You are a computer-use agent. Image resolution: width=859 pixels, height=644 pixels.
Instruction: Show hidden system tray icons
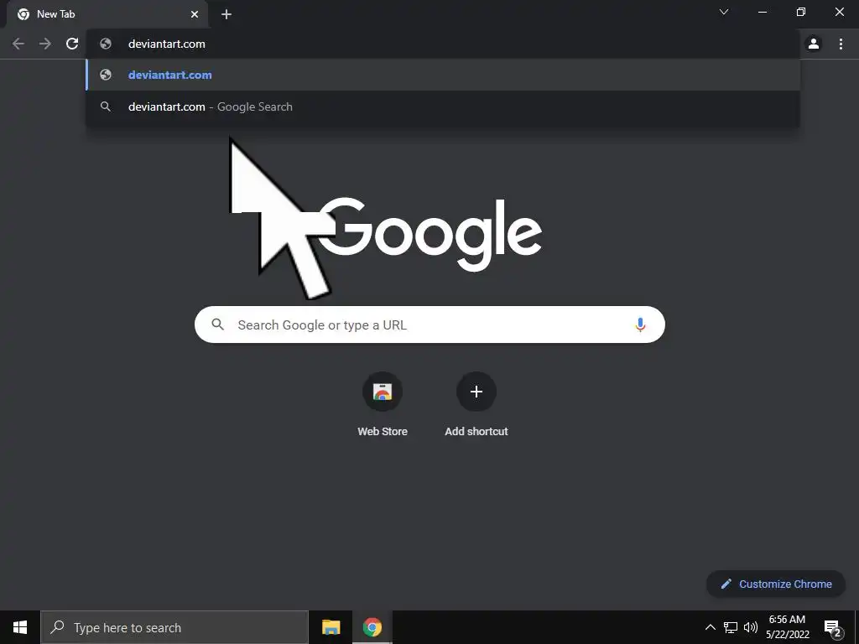[710, 627]
